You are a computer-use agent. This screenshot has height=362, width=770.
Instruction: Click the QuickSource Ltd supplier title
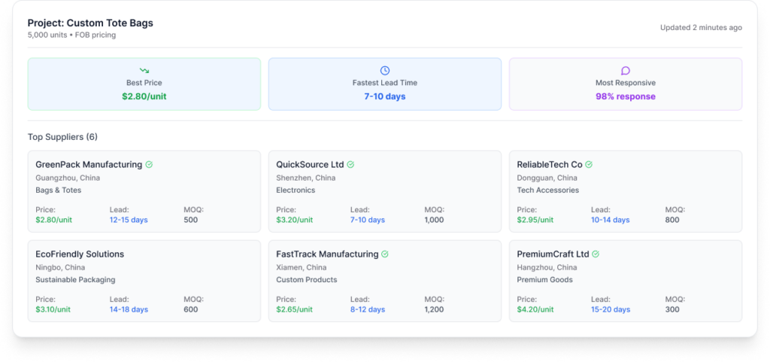pos(310,165)
